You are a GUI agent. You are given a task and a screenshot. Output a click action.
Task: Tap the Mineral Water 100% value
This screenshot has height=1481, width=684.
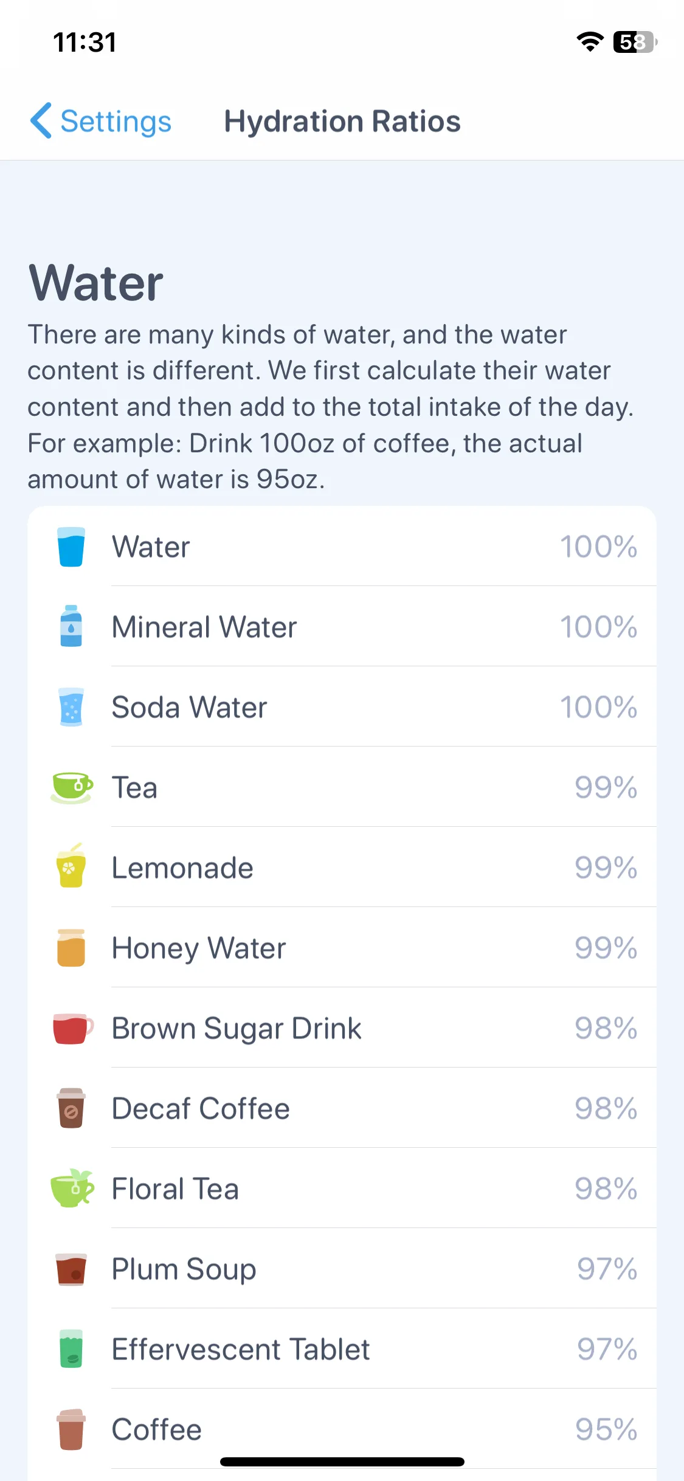point(598,627)
